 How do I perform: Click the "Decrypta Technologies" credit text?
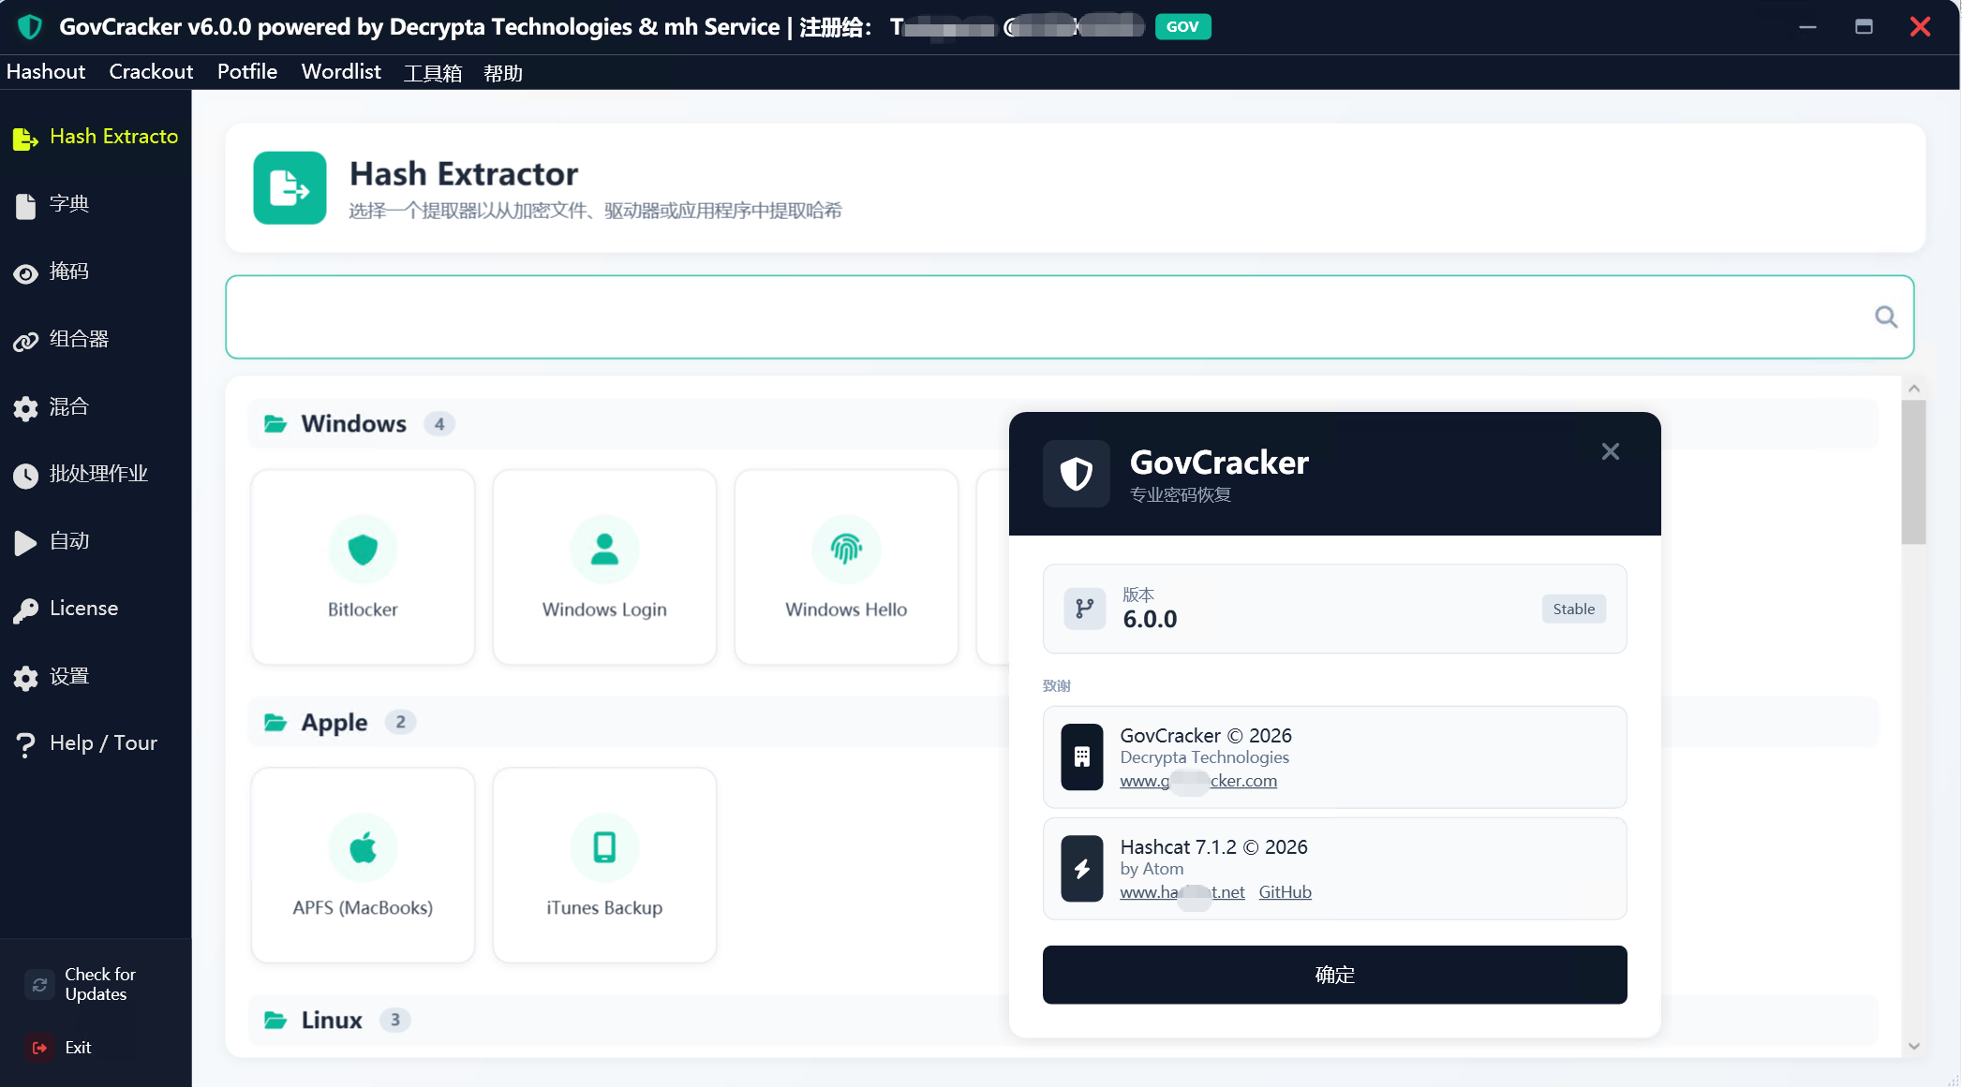[1204, 757]
